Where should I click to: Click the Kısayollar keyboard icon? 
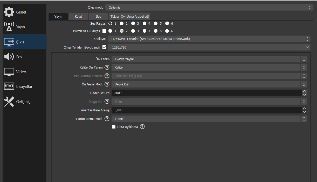[9, 87]
